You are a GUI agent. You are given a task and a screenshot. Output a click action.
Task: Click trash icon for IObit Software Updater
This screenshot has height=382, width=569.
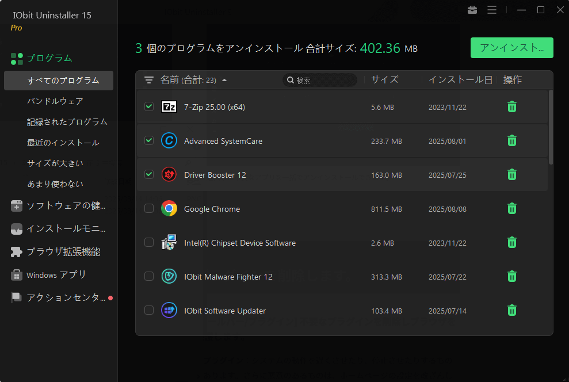(x=511, y=310)
